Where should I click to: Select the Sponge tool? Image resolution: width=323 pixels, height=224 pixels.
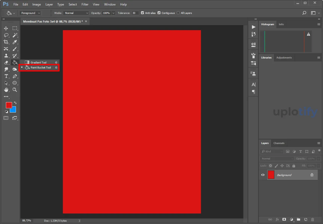15,69
